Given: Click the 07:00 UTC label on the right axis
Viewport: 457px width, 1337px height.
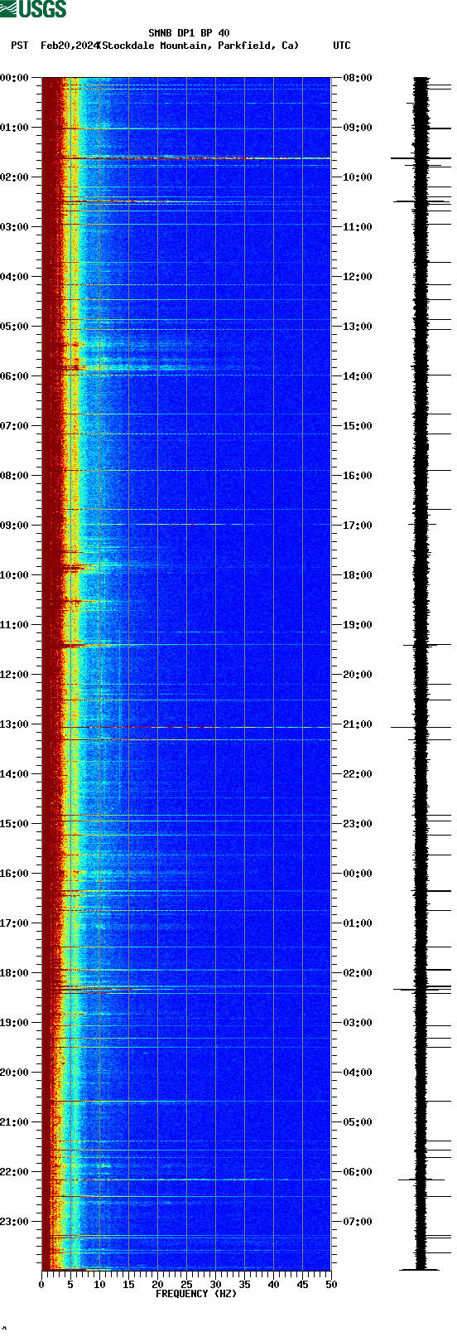Looking at the screenshot, I should tap(358, 1222).
